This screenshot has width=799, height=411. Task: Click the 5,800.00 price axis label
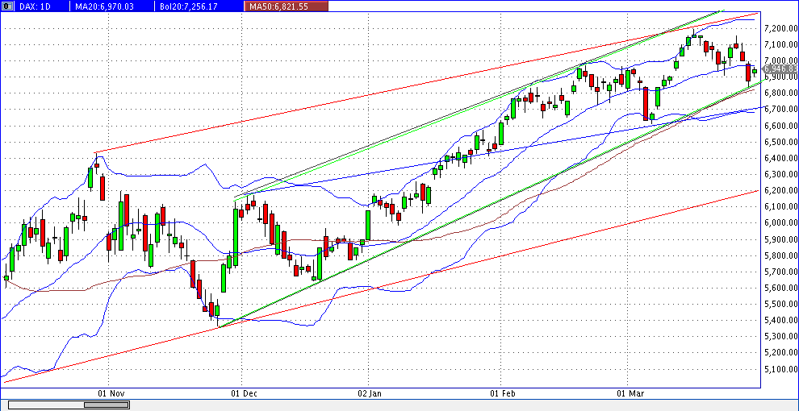[x=780, y=255]
